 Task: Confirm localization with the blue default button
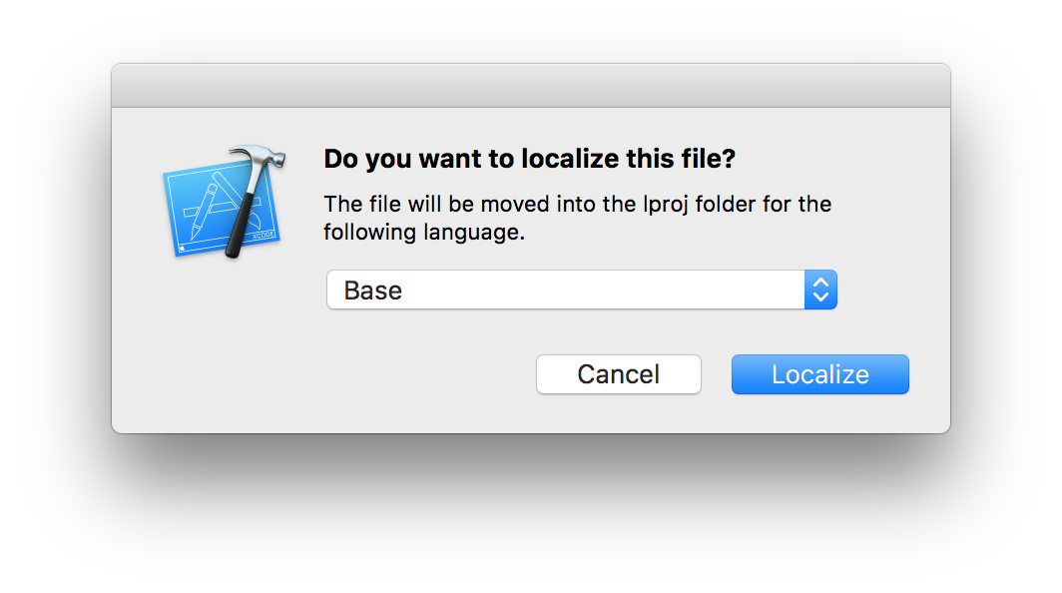click(x=819, y=374)
